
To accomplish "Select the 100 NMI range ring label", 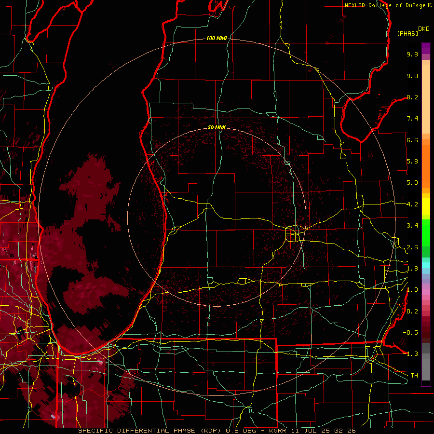I will point(217,38).
